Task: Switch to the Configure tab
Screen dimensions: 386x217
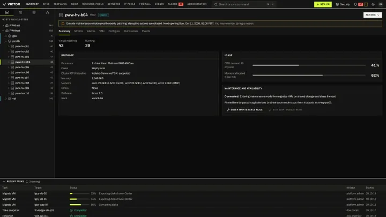Action: 114,31
